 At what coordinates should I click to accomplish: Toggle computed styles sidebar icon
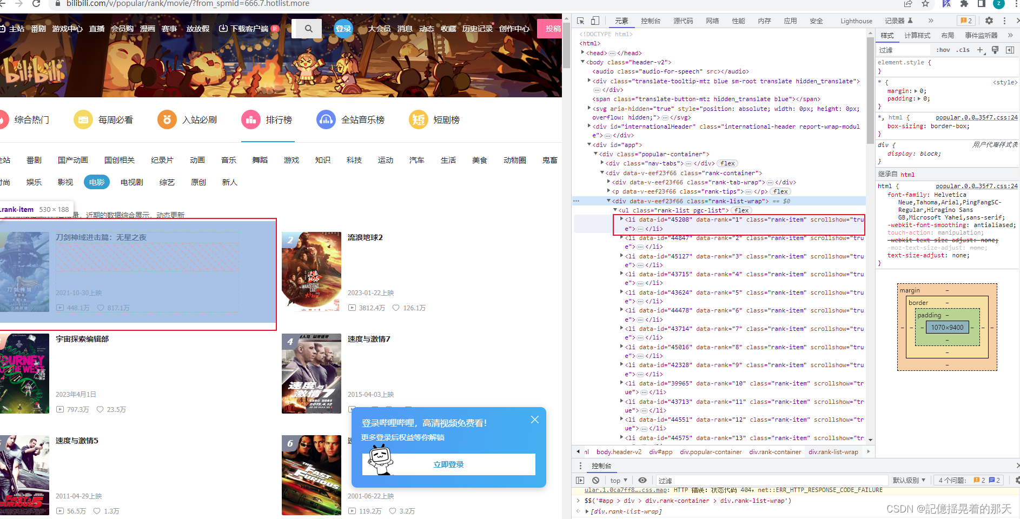(1010, 50)
